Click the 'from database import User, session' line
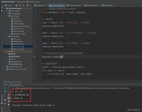Viewport: 142px width, 112px height. (x=64, y=12)
